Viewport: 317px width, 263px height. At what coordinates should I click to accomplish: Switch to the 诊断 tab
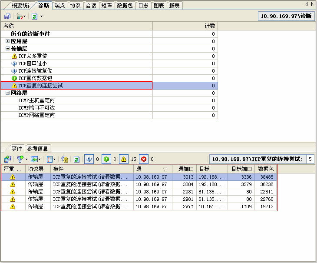[x=44, y=6]
